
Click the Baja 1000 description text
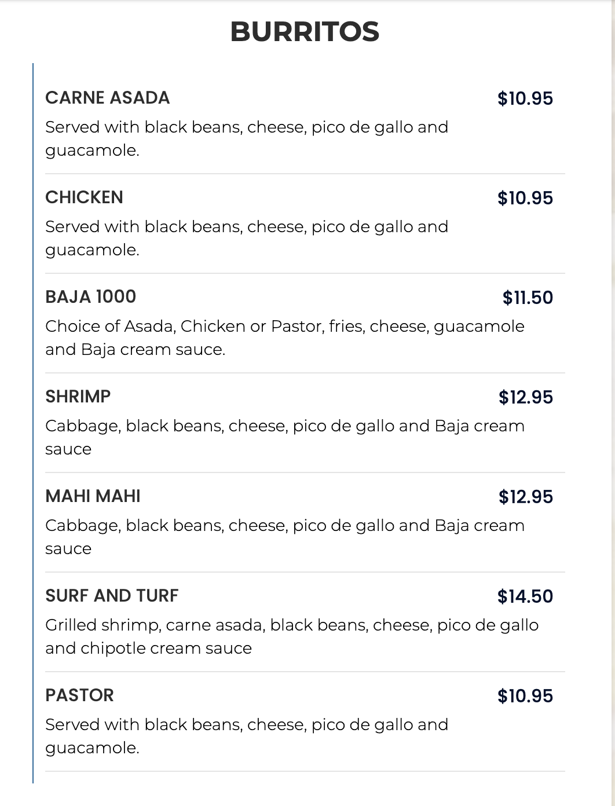pos(284,338)
